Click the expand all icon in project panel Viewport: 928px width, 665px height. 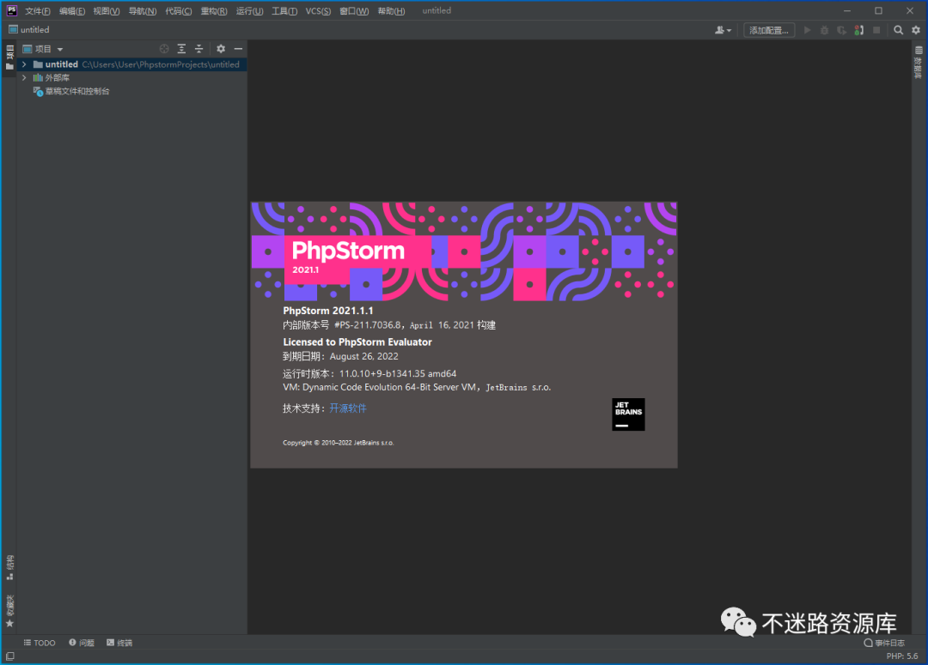click(181, 49)
